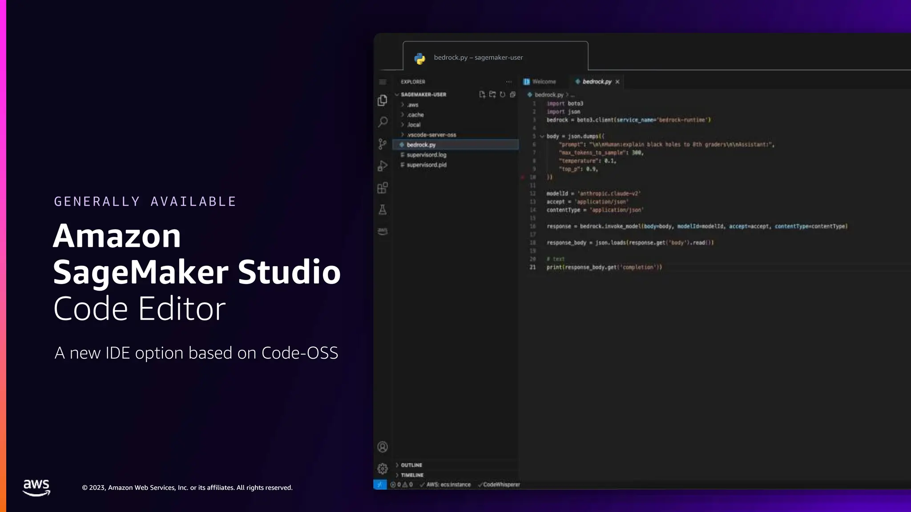Open the Manage gear settings icon
Viewport: 911px width, 512px height.
point(383,468)
